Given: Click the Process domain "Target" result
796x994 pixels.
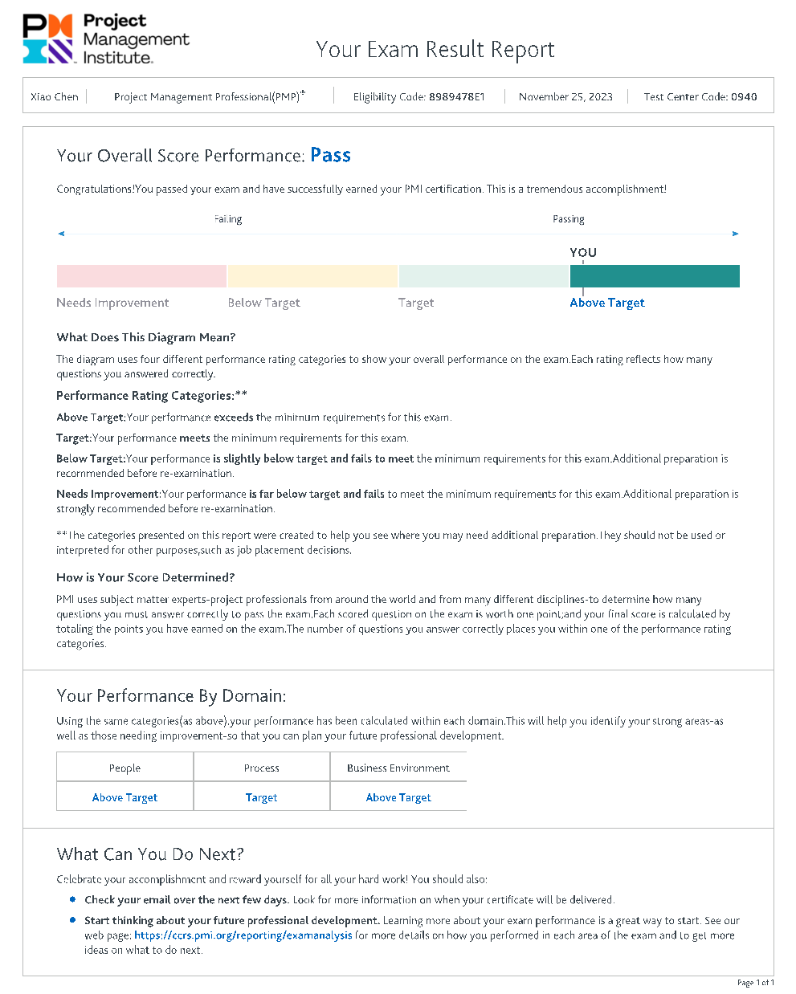Looking at the screenshot, I should [262, 797].
